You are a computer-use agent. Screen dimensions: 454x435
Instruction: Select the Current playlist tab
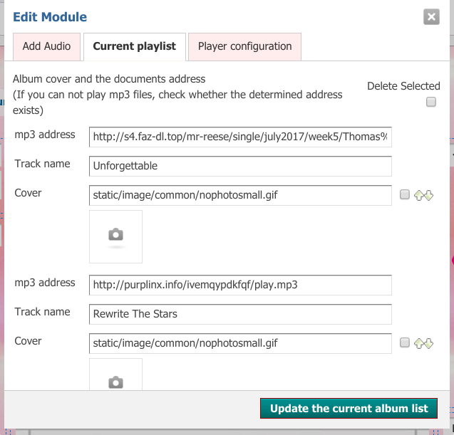pos(134,46)
